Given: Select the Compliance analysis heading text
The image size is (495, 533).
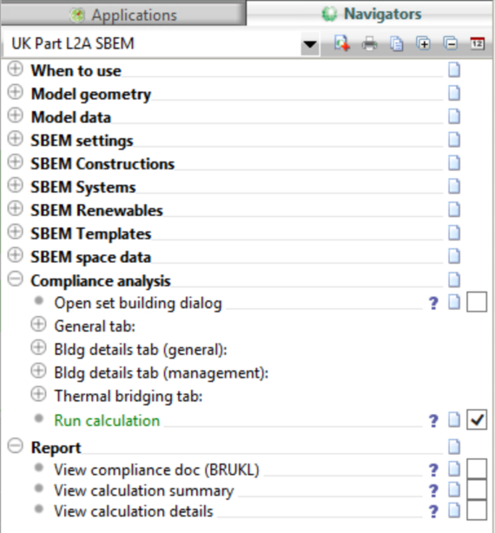Looking at the screenshot, I should pos(101,281).
